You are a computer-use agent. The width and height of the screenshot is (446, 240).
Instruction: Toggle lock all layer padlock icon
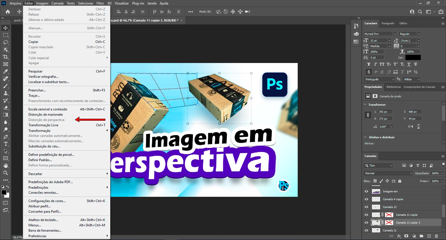[x=400, y=181]
